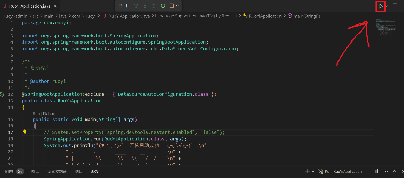Maximize the panel with chevron up
The height and width of the screenshot is (178, 404).
click(x=395, y=171)
